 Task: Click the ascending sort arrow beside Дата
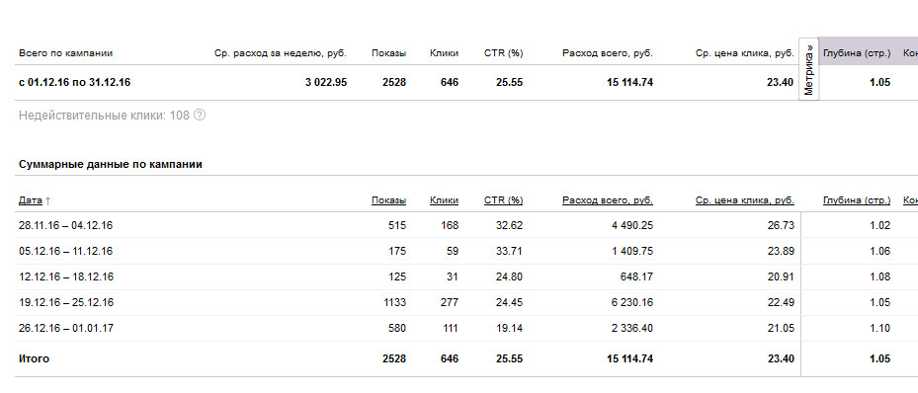pyautogui.click(x=48, y=200)
